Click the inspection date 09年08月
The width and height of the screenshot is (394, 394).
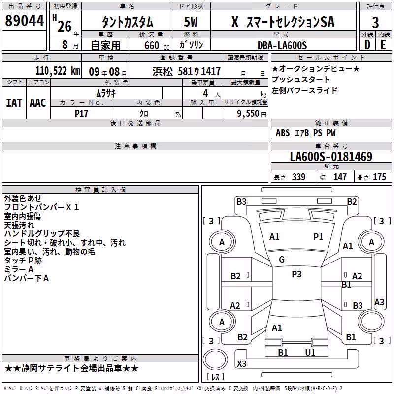[x=108, y=72]
